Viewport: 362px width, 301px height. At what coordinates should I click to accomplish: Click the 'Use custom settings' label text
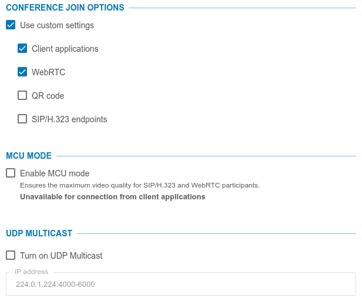pos(56,25)
